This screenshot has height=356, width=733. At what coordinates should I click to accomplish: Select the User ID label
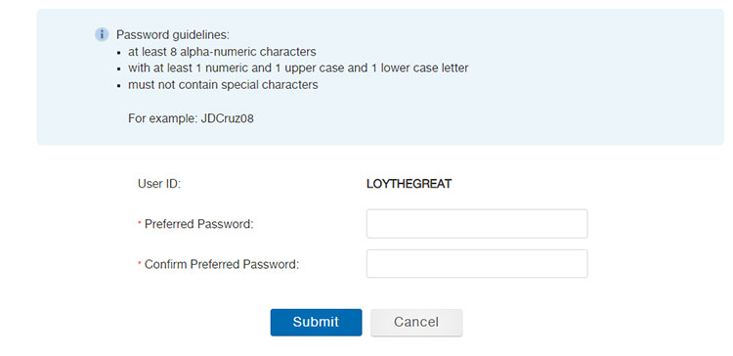[159, 184]
